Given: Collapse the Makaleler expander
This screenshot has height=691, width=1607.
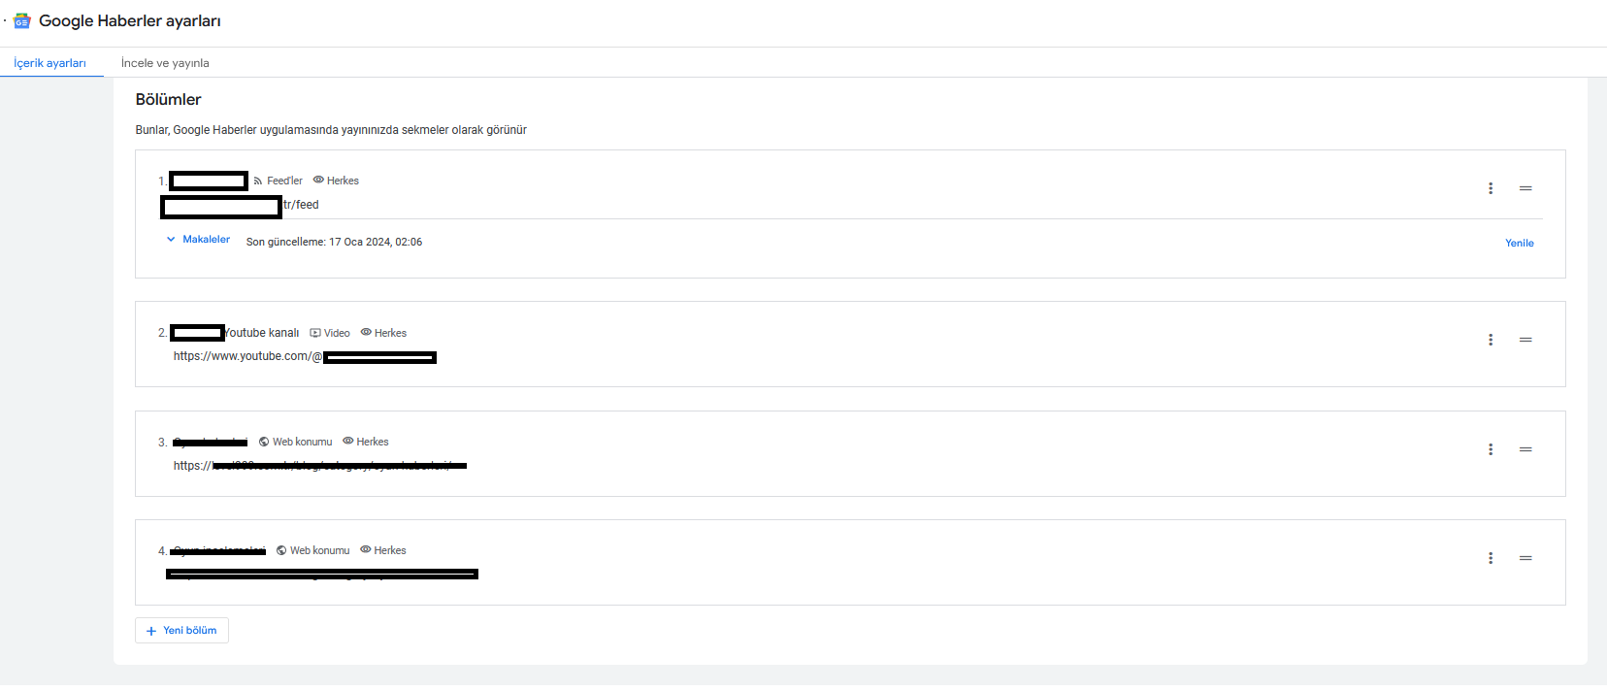Looking at the screenshot, I should pos(198,240).
